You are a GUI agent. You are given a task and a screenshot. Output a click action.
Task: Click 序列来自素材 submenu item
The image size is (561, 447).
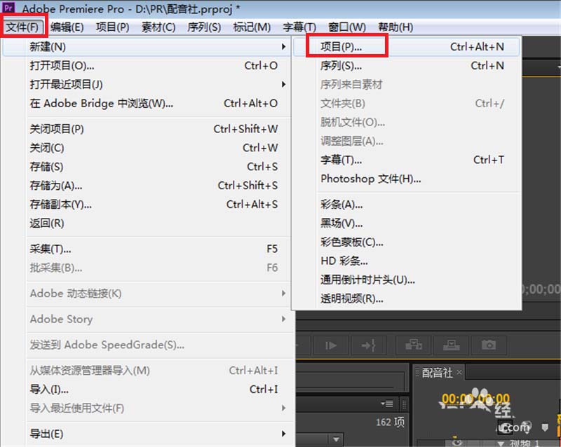[x=407, y=84]
